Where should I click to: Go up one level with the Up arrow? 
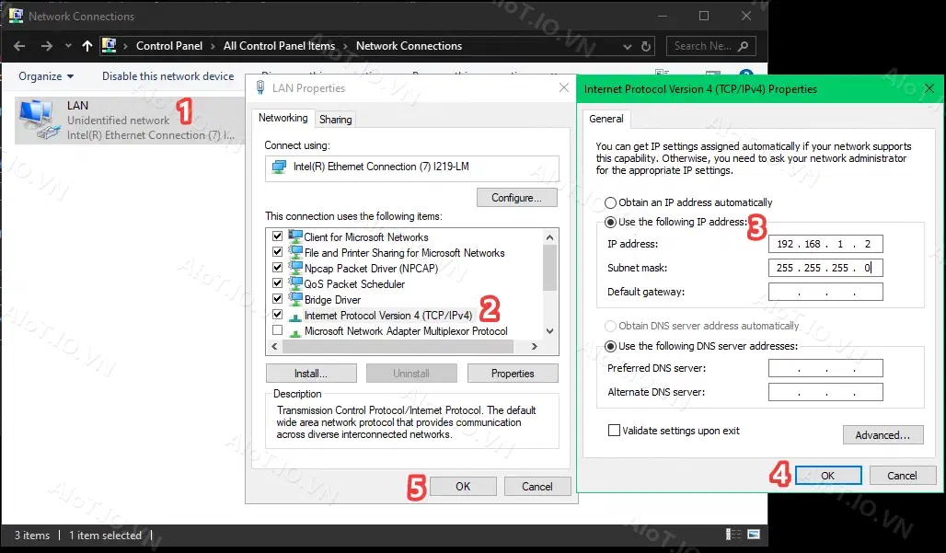pyautogui.click(x=87, y=46)
